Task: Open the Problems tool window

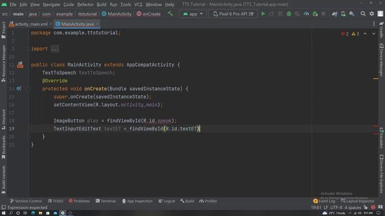Action: (x=79, y=201)
